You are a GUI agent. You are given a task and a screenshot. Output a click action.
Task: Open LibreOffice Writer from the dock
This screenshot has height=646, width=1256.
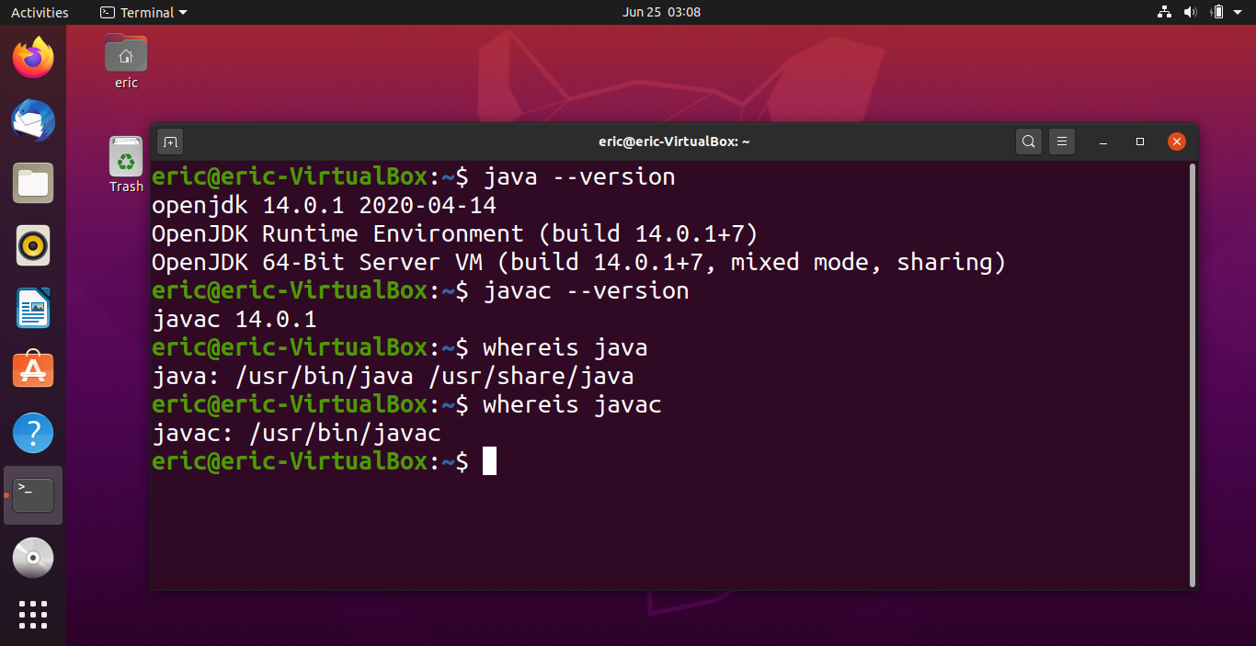(x=33, y=308)
